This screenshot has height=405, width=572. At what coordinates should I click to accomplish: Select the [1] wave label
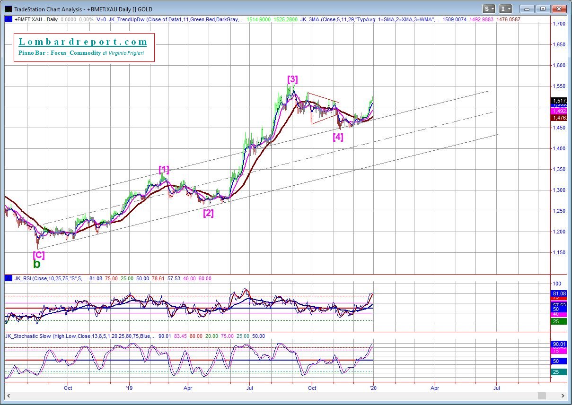[164, 169]
